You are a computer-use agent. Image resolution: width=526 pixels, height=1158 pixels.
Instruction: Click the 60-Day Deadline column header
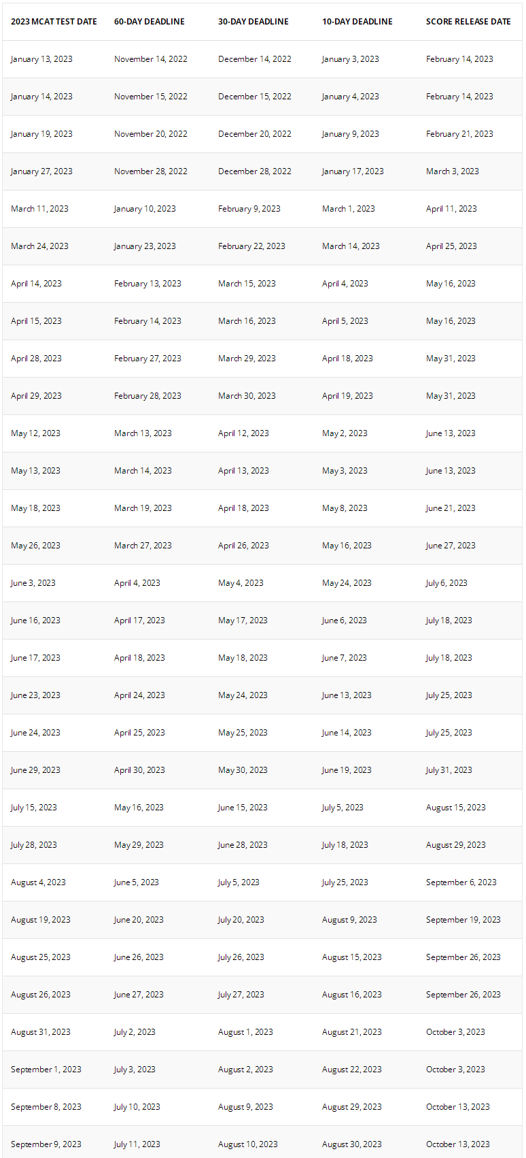(150, 22)
